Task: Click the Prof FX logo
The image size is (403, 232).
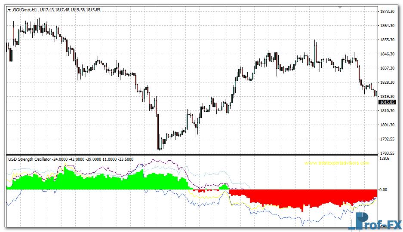Action: [375, 223]
